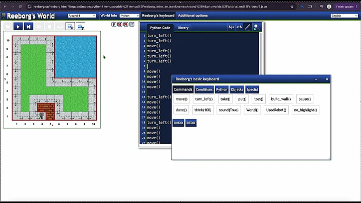Insert build_wall() from the keyboard
The image size is (361, 203).
pos(281,99)
